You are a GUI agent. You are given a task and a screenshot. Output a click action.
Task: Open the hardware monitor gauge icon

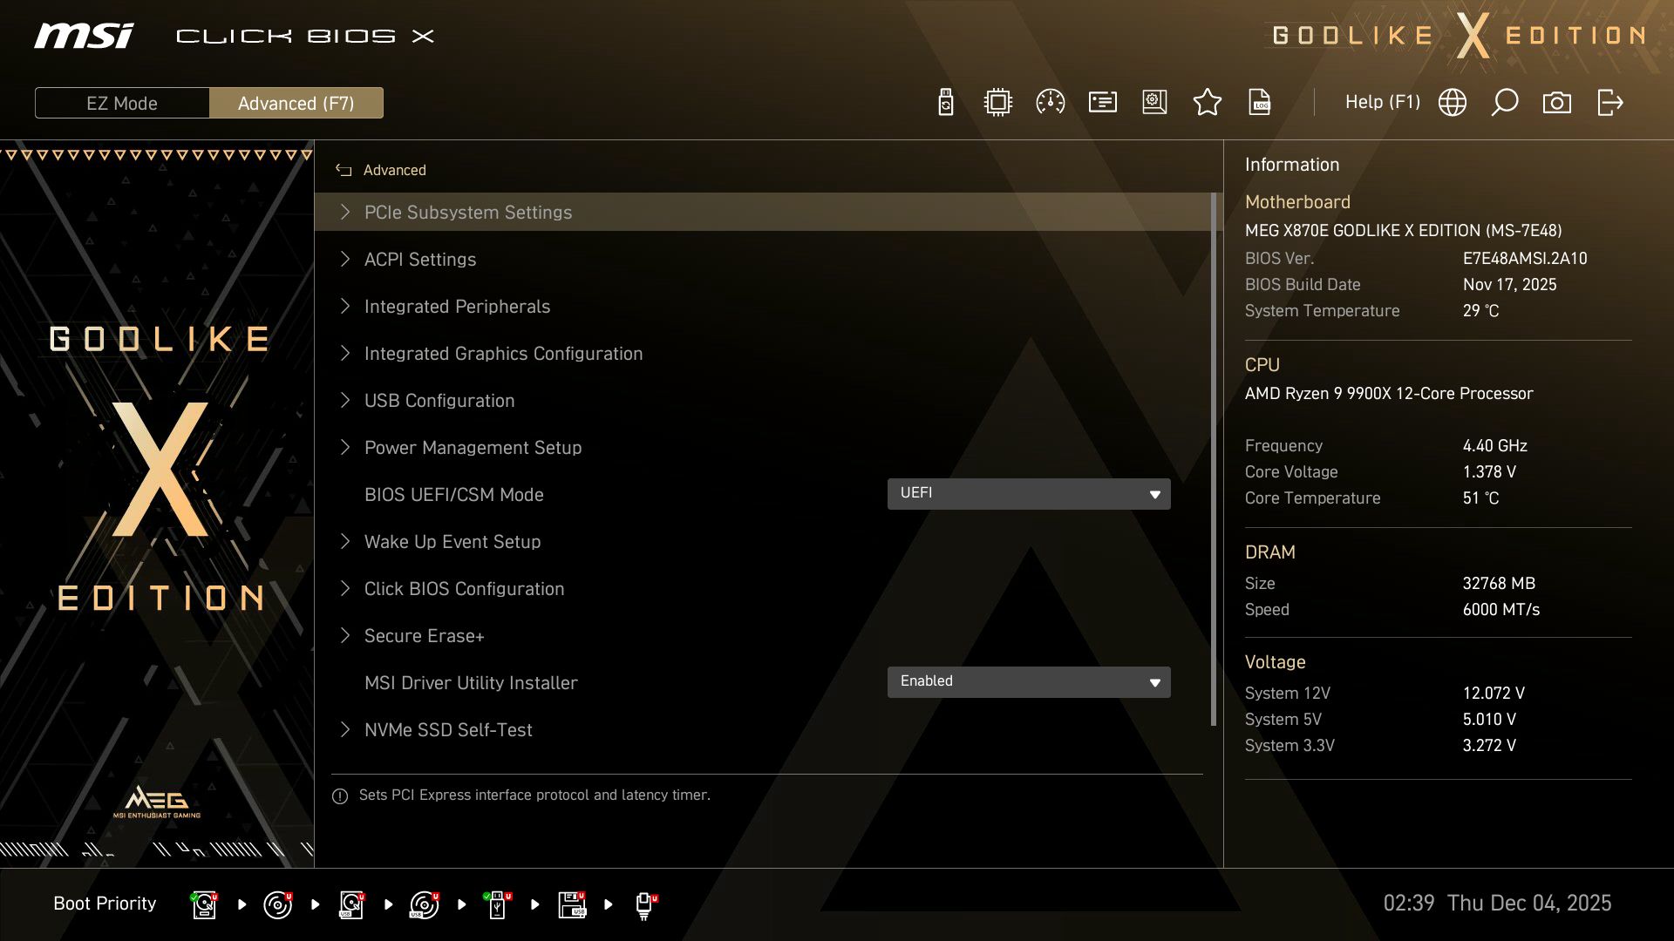(x=1049, y=102)
